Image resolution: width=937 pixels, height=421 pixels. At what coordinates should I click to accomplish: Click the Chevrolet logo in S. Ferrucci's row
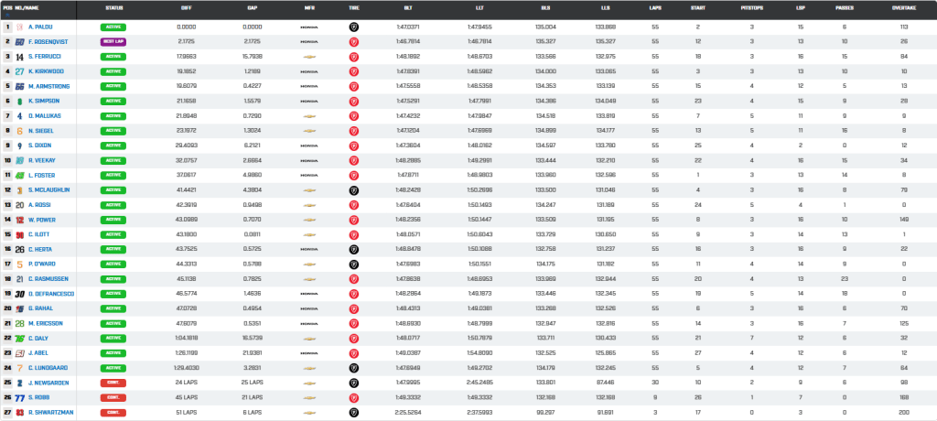[309, 57]
